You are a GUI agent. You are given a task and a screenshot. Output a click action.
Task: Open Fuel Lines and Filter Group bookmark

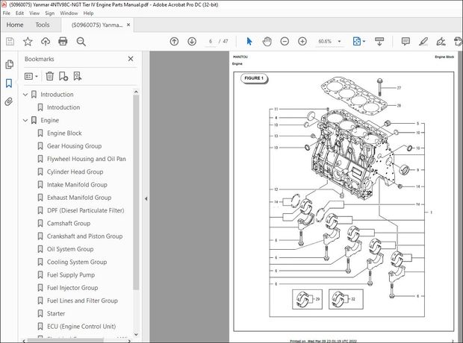click(x=82, y=300)
